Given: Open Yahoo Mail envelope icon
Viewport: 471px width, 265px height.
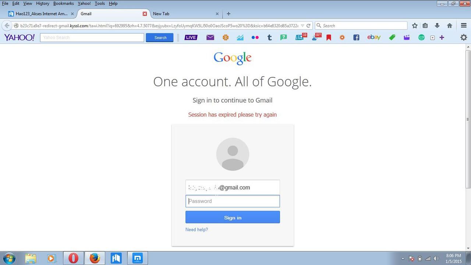Looking at the screenshot, I should coord(210,37).
